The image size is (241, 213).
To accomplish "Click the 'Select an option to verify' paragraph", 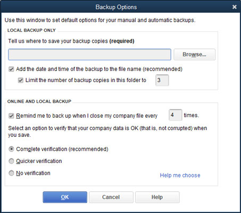I will [x=107, y=132].
